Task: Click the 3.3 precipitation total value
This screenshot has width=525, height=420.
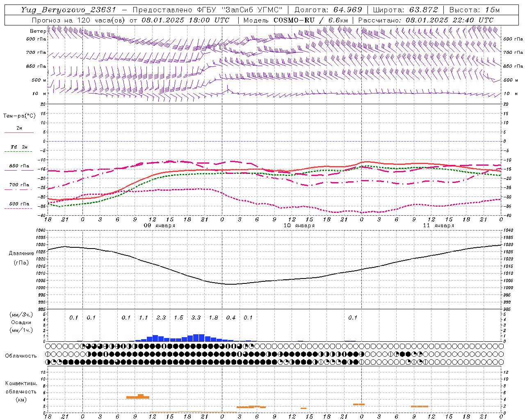Action: click(196, 317)
